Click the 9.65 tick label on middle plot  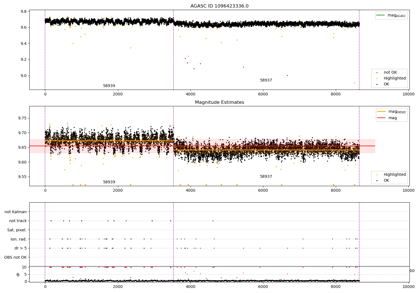[x=22, y=147]
